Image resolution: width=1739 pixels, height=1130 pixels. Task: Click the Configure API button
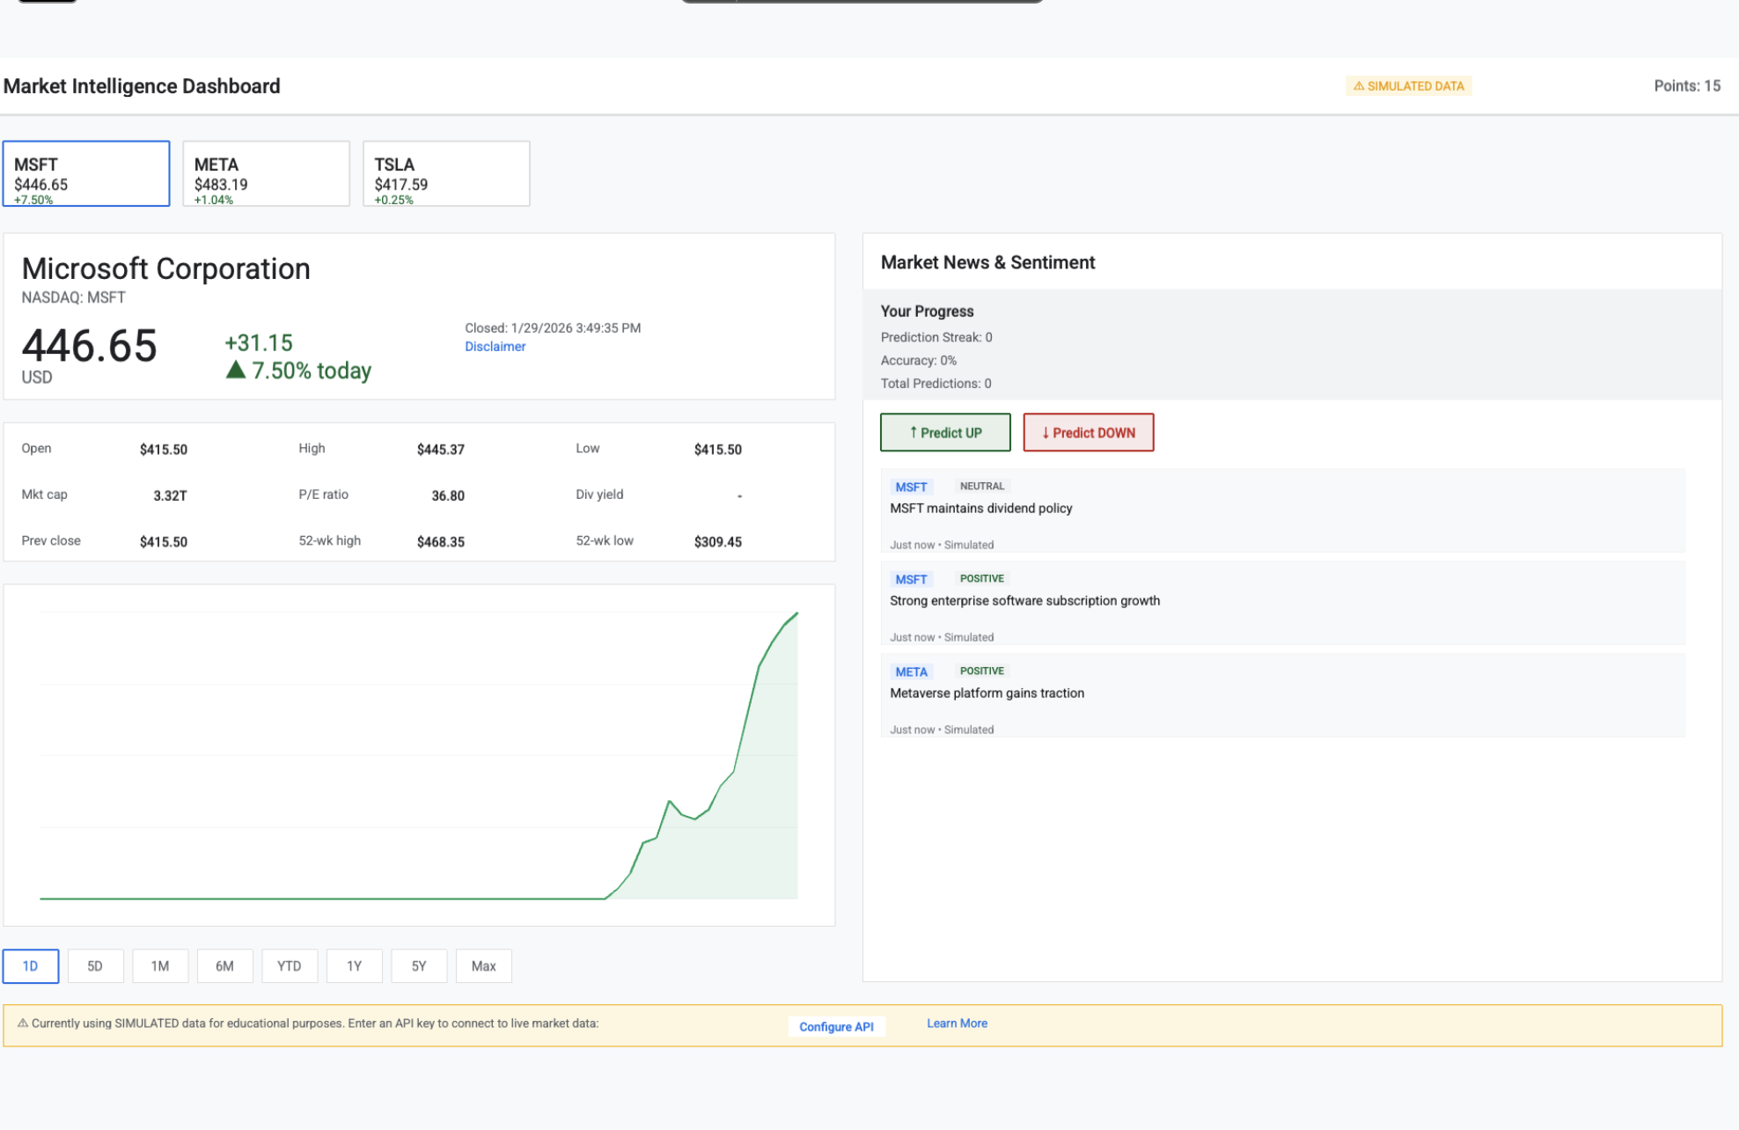click(836, 1026)
